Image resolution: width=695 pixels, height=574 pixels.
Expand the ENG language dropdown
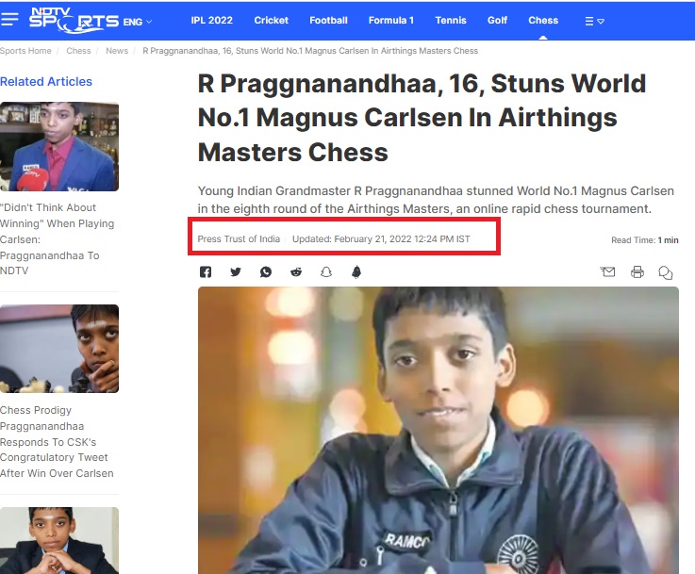(138, 22)
